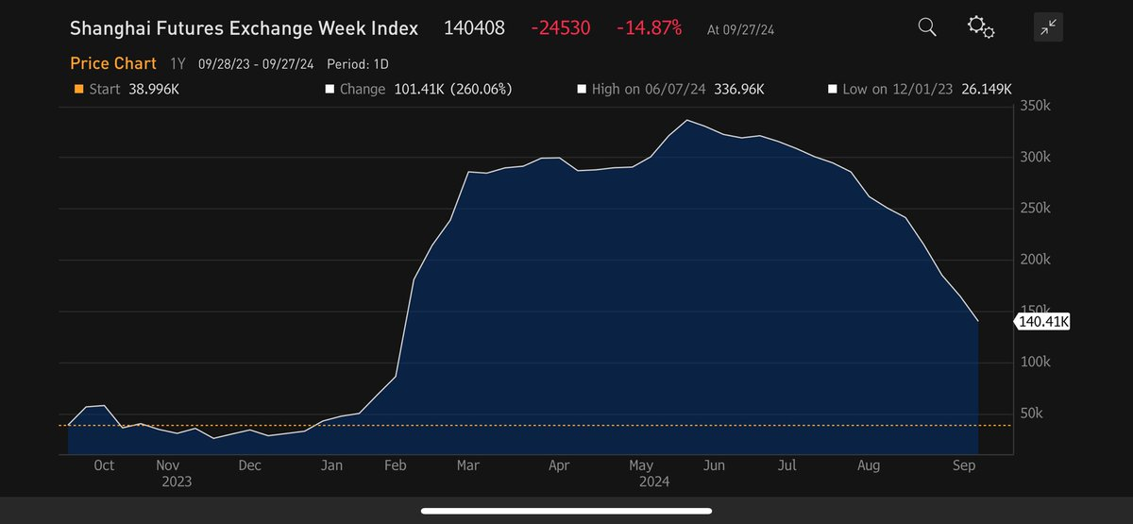
Task: Click the Sep x-axis label
Action: pos(964,465)
